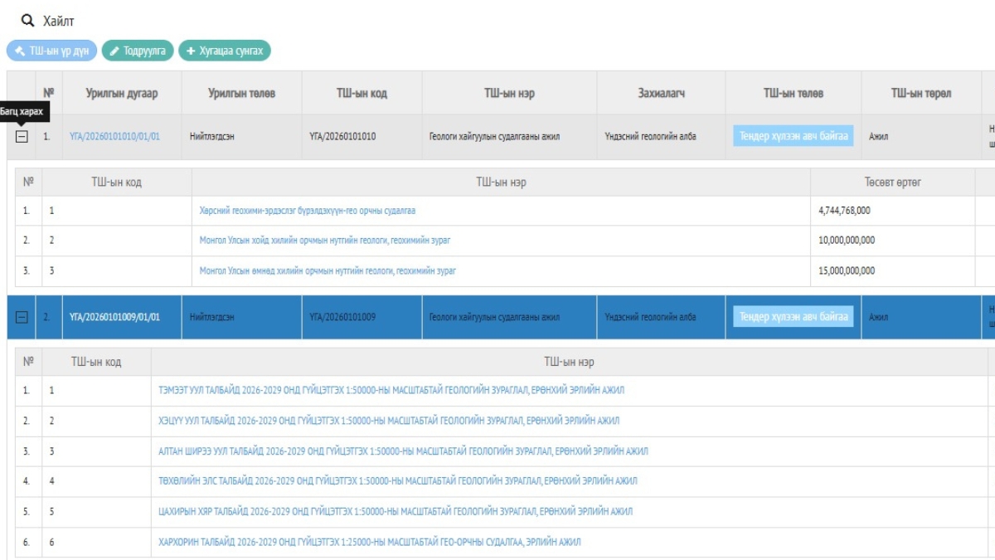Image resolution: width=995 pixels, height=560 pixels.
Task: Open Монгол Улсын өмнөд хилийн package link
Action: click(x=328, y=270)
